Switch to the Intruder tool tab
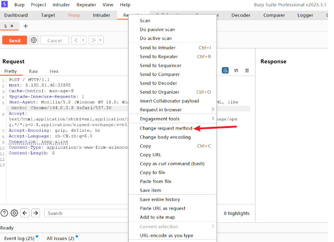334x242 pixels. (x=101, y=15)
